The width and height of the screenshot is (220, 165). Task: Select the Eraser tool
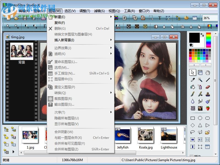208,87
